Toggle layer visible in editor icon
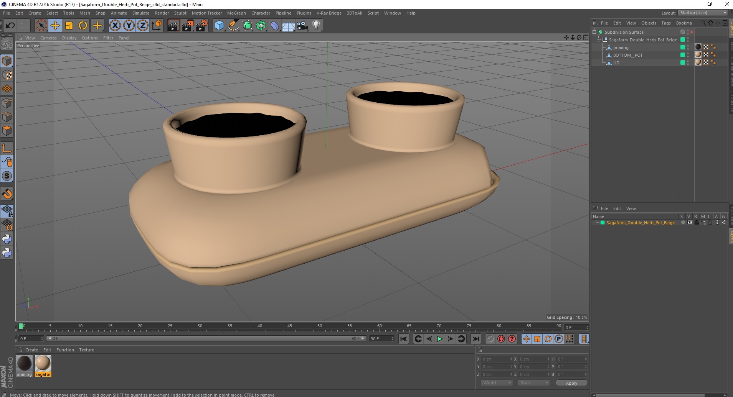 coord(690,222)
